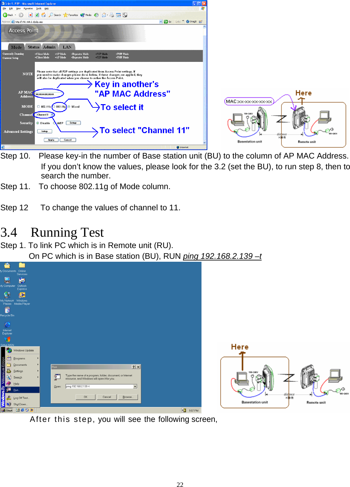Screen dimensions: 350x487
Task: Switch to the Admin tab
Action: (49, 47)
